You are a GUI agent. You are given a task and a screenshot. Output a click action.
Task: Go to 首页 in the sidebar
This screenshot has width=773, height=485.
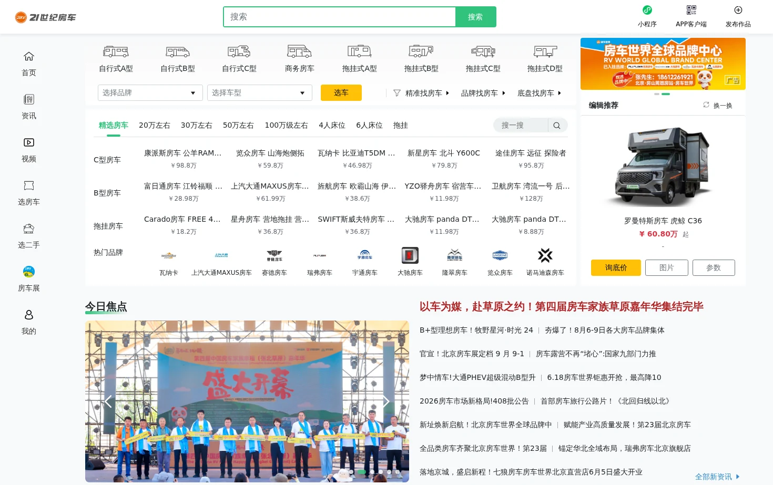29,64
